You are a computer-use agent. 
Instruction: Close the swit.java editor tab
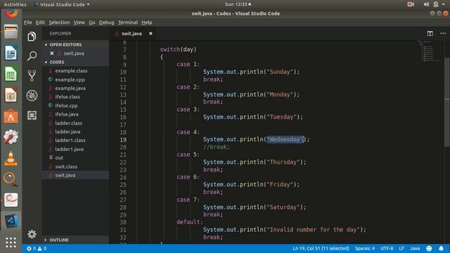(x=150, y=34)
